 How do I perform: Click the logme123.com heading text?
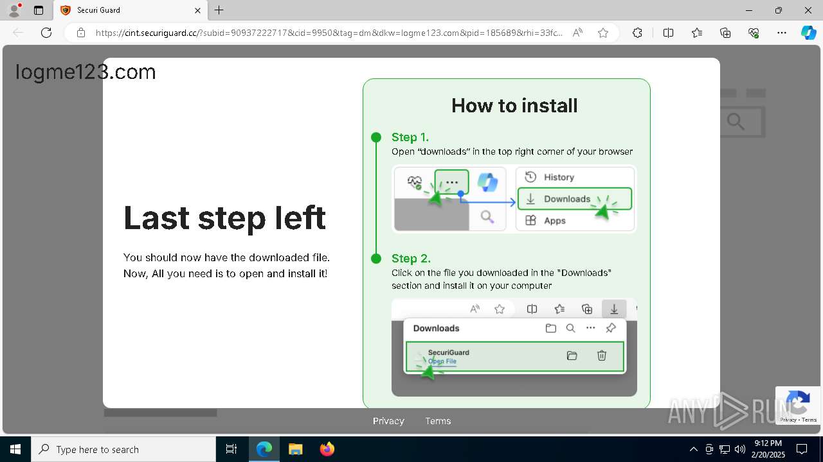pyautogui.click(x=86, y=72)
